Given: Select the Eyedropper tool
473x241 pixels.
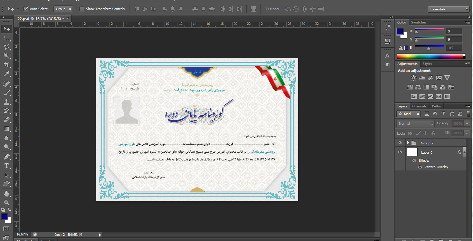Looking at the screenshot, I should 7,74.
